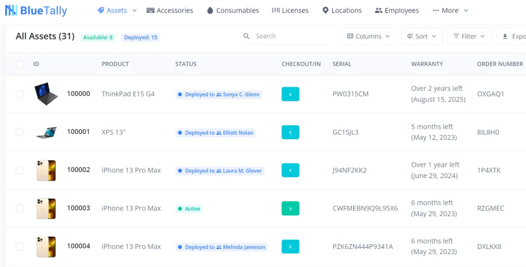Click serial number PW0315CM

point(350,94)
